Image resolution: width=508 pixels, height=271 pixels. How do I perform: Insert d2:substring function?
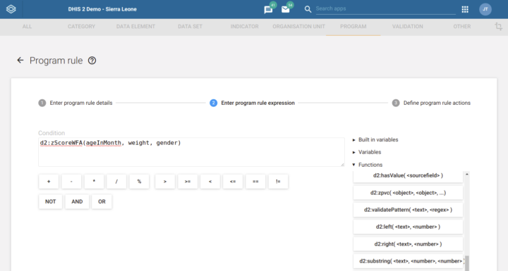click(408, 261)
